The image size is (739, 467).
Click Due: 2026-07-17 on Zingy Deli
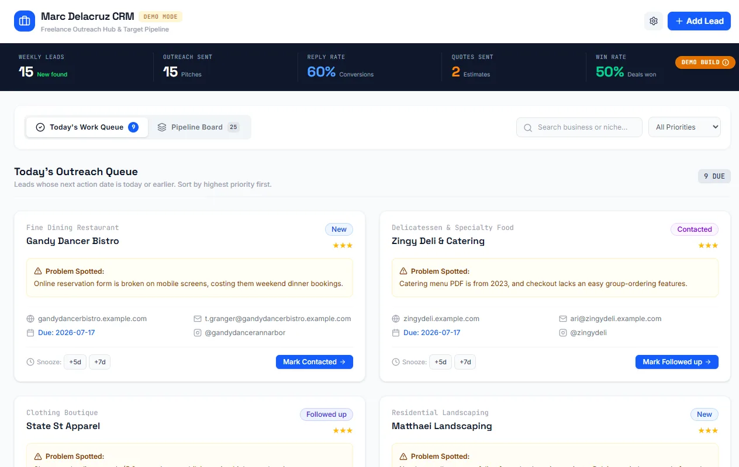pos(432,333)
